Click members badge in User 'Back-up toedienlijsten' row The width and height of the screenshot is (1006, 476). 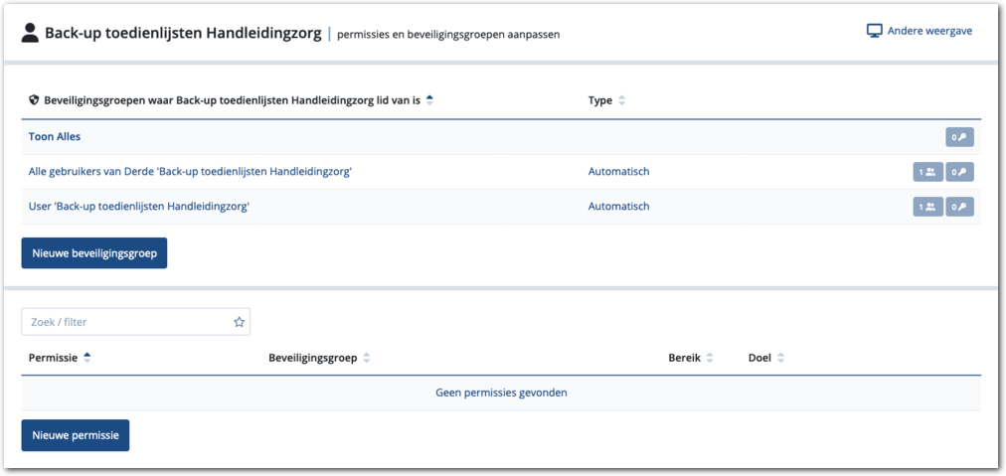pyautogui.click(x=927, y=207)
